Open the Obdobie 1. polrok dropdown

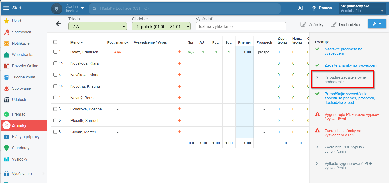point(161,26)
